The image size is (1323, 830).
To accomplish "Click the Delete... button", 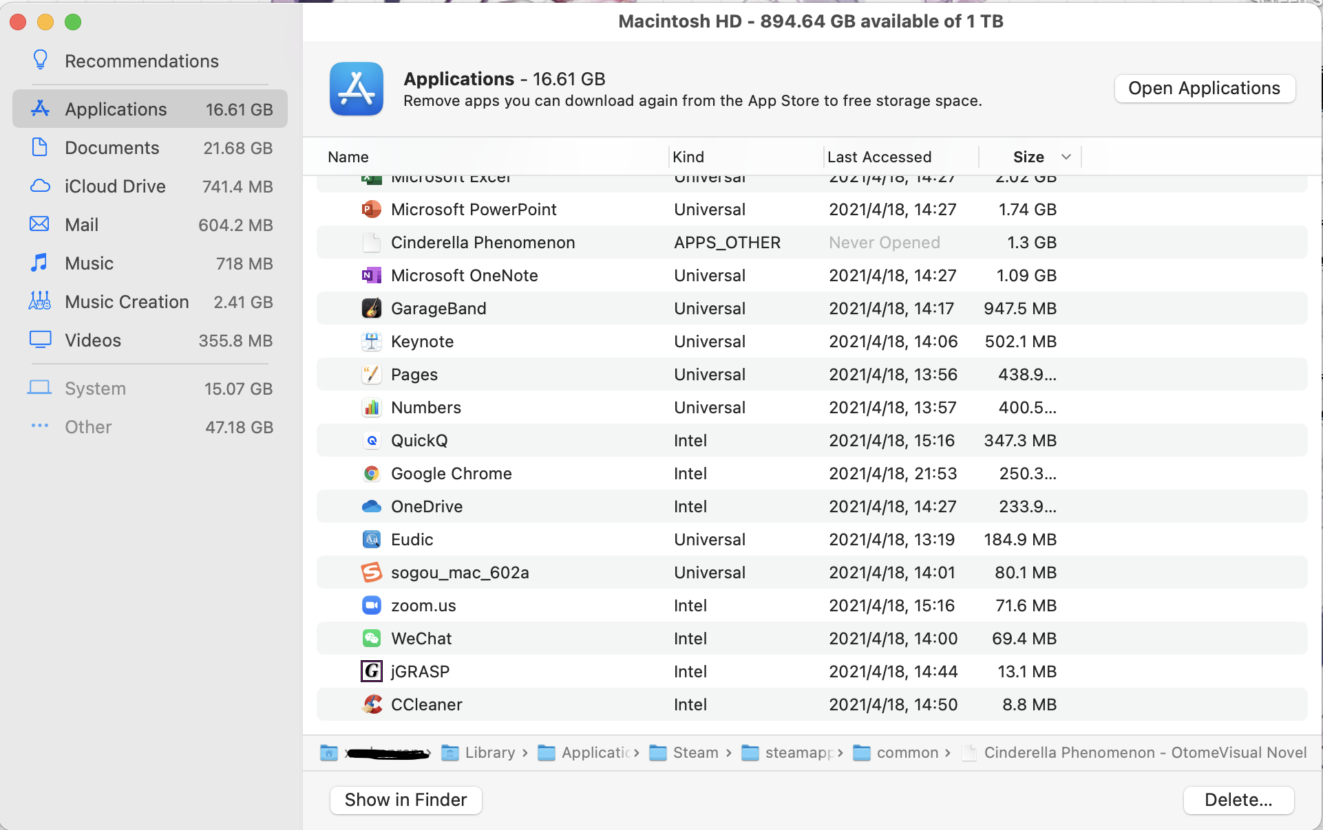I will [1238, 800].
